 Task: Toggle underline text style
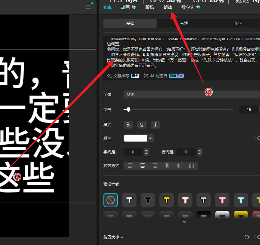tap(142, 125)
